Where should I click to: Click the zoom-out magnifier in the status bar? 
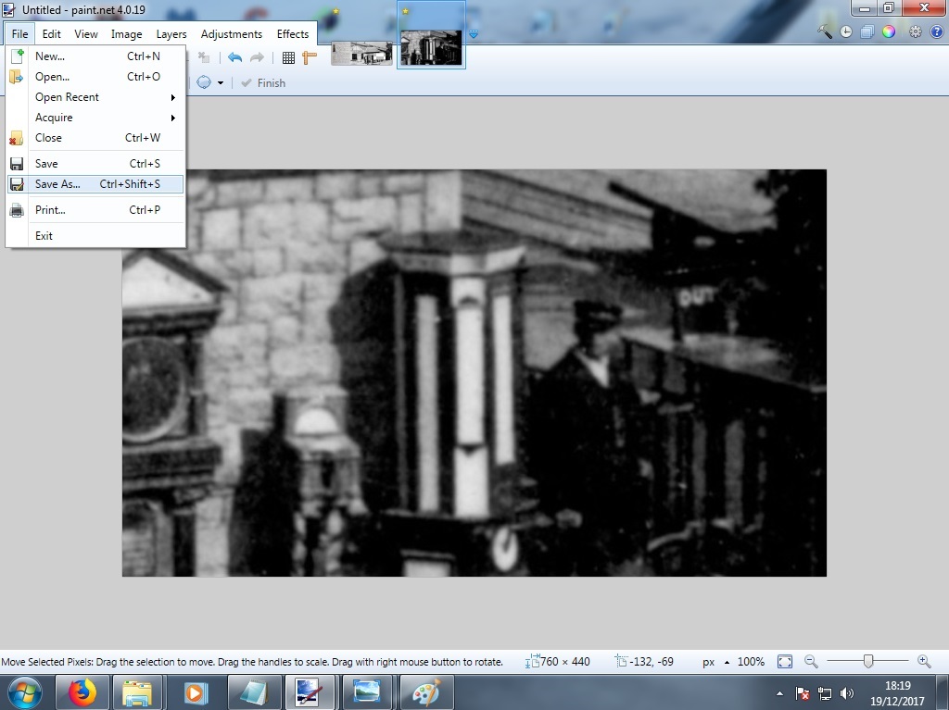click(x=810, y=661)
